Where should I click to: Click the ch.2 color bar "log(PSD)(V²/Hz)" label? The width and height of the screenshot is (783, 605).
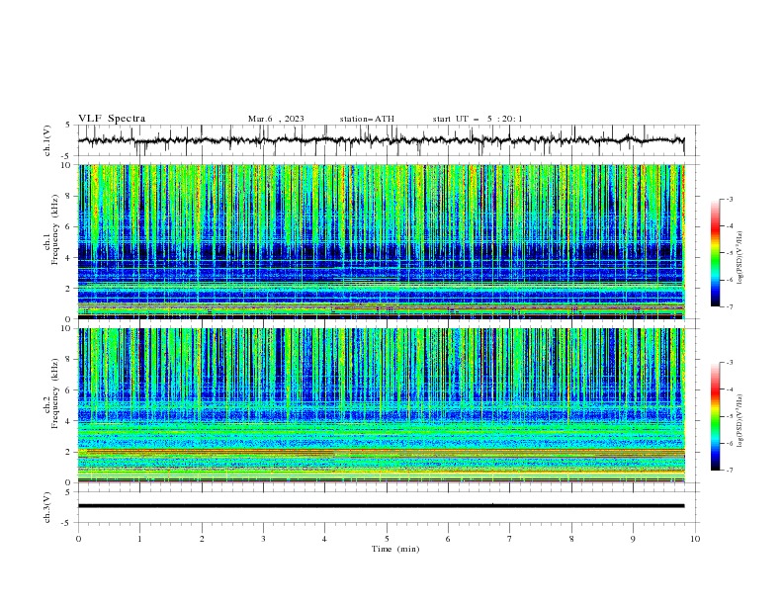click(740, 421)
